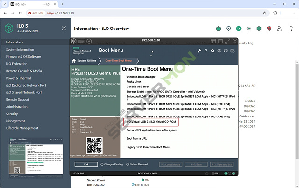Close the iLO navigation sidebar with X
The width and height of the screenshot is (299, 188).
tap(64, 29)
